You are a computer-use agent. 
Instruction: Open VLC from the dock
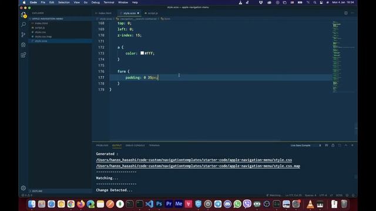pos(310,204)
